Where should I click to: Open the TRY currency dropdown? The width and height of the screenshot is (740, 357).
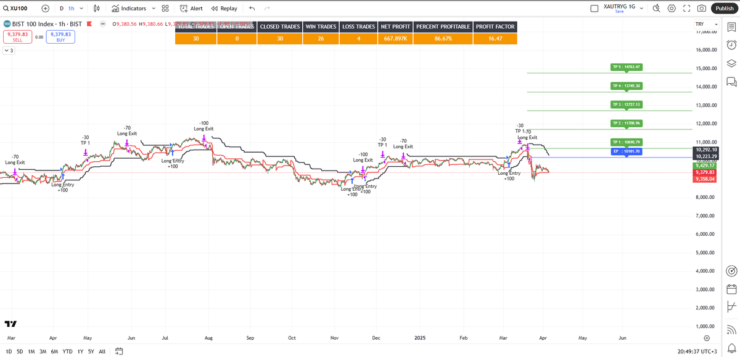706,24
